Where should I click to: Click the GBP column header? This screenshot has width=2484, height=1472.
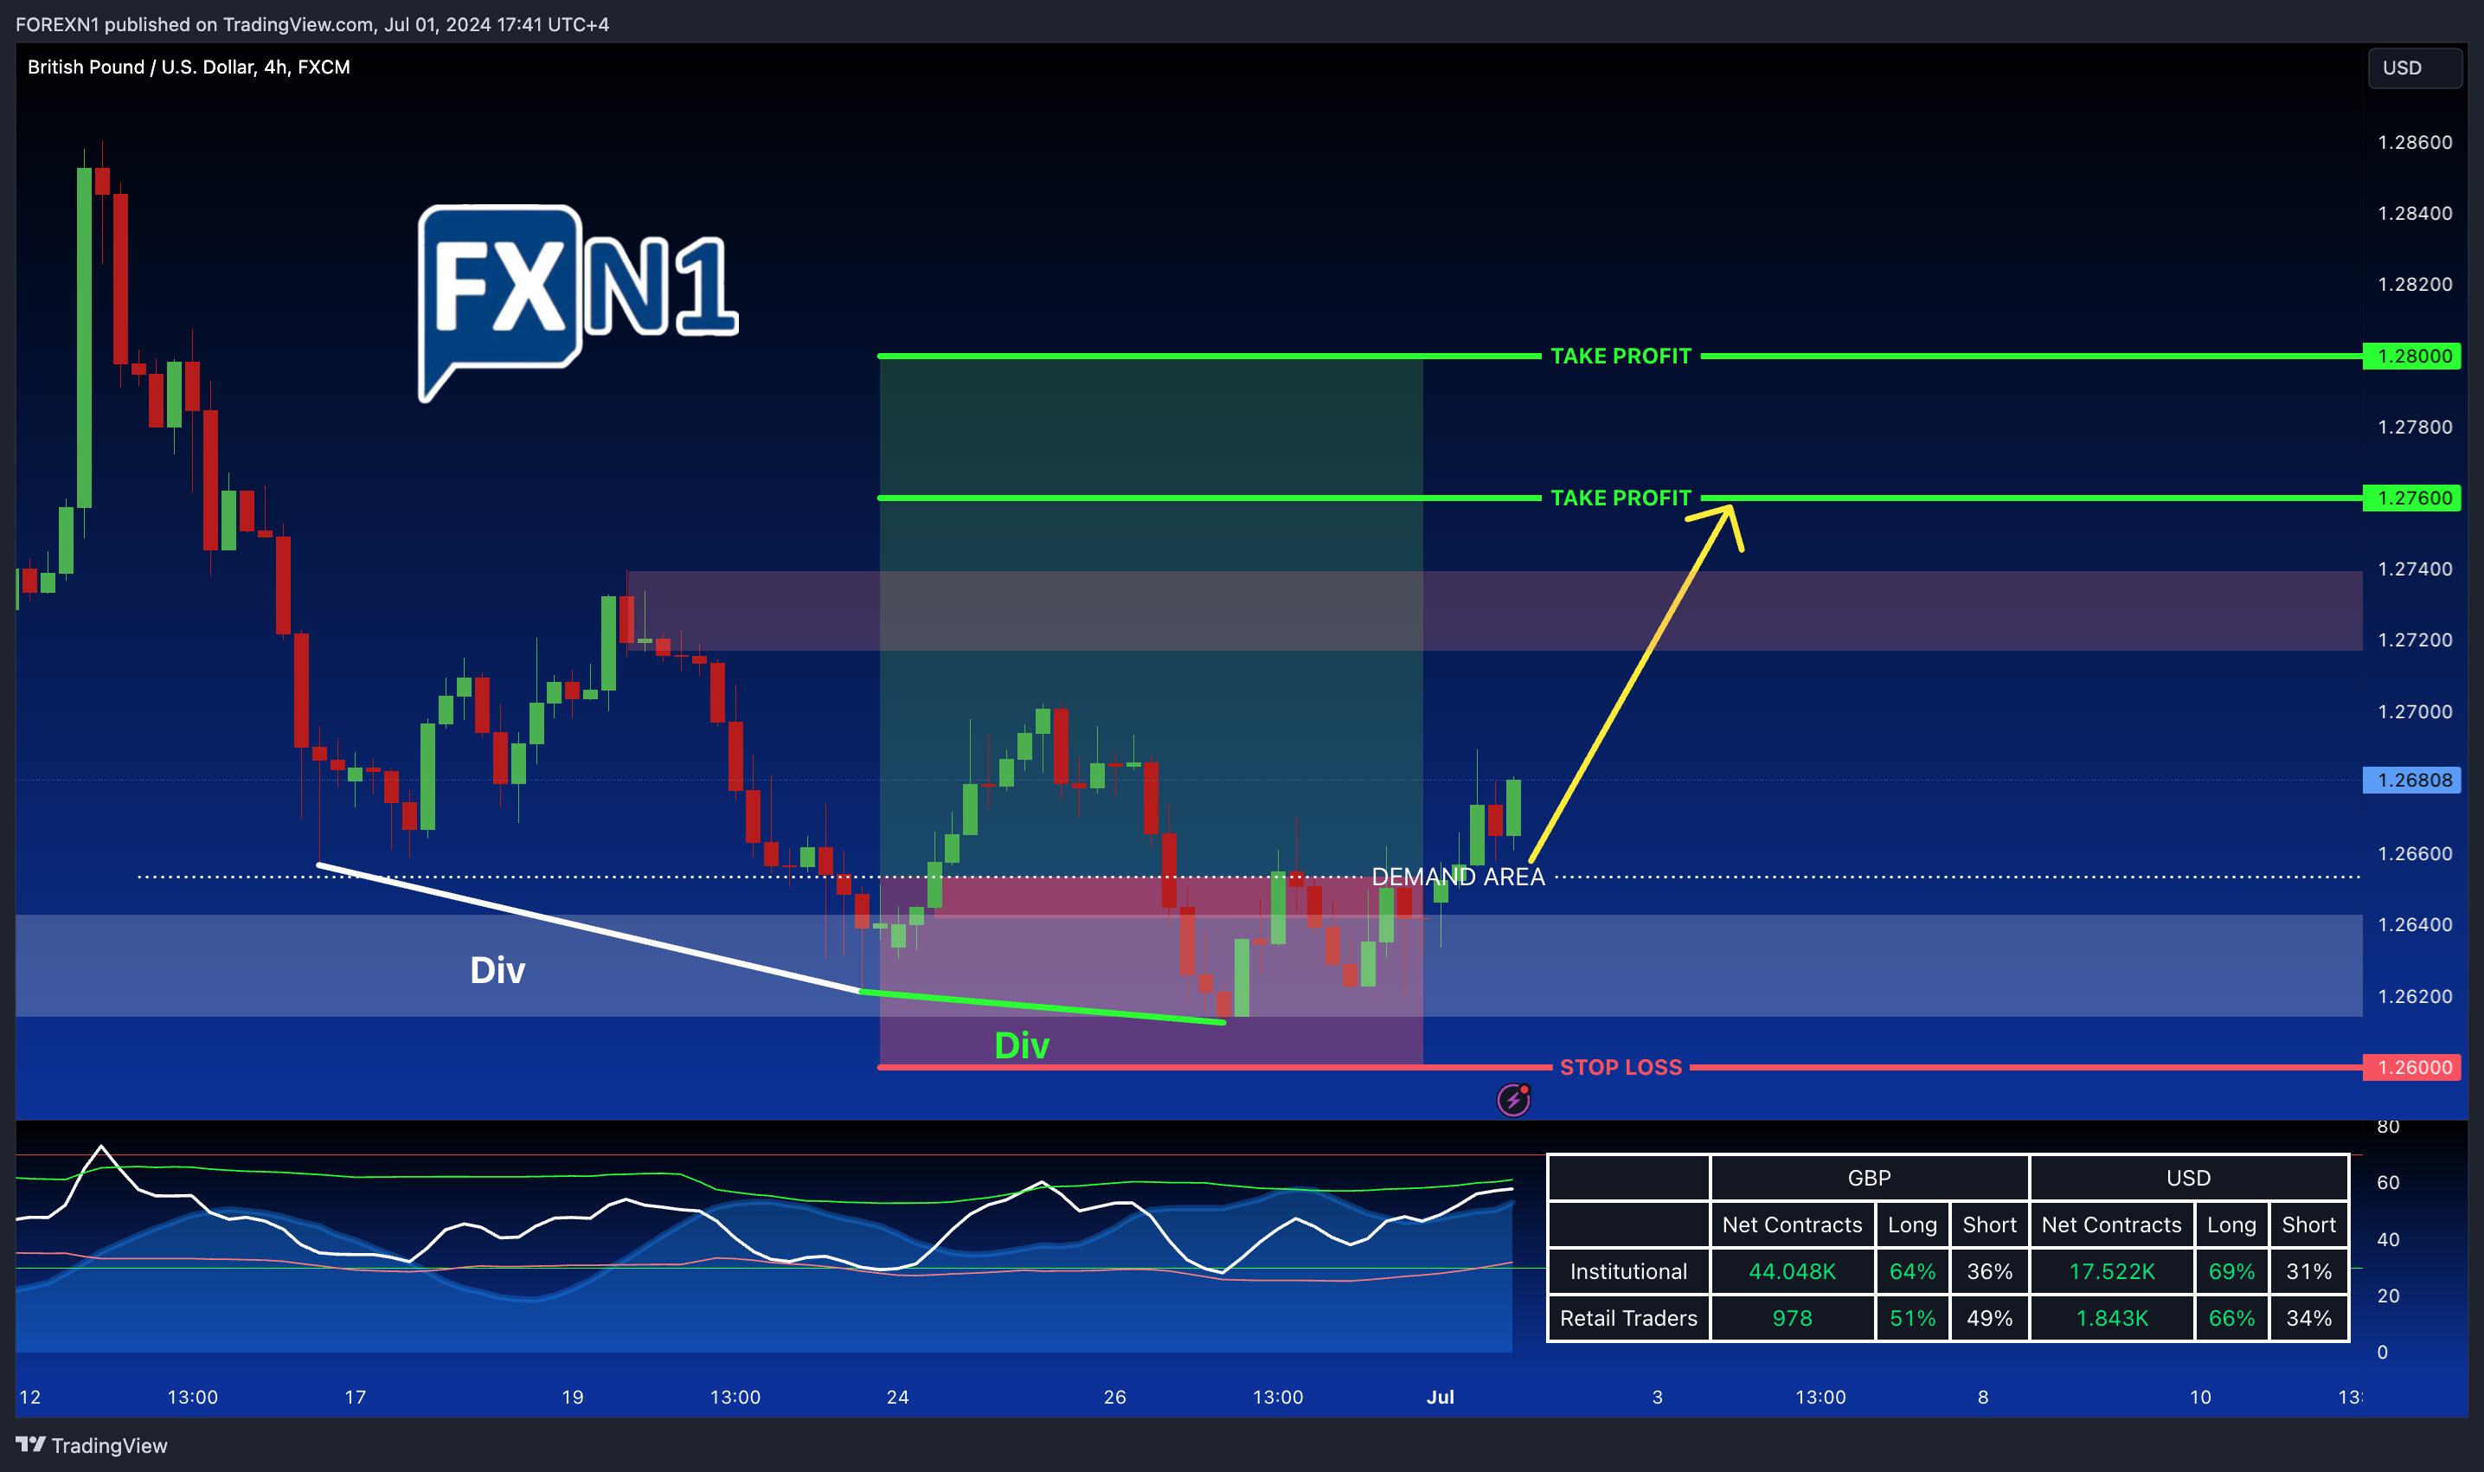click(x=1869, y=1179)
